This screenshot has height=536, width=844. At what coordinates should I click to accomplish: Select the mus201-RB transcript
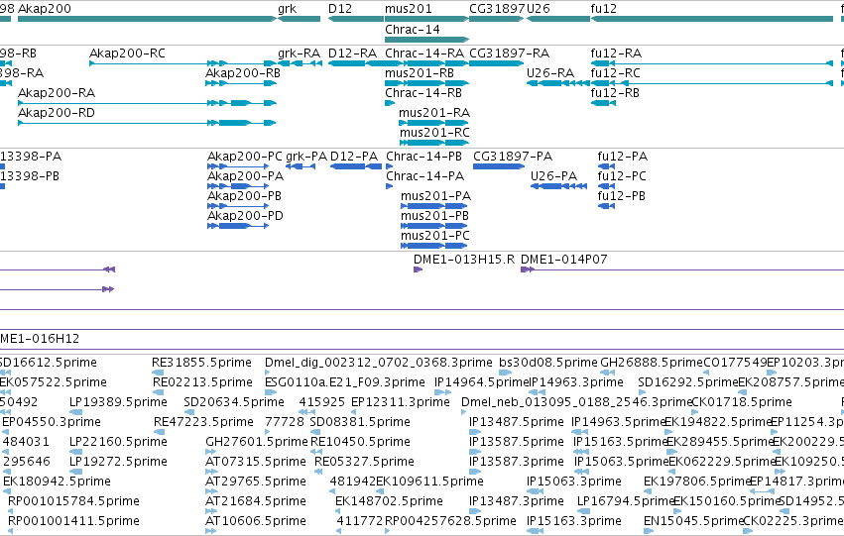click(x=426, y=83)
